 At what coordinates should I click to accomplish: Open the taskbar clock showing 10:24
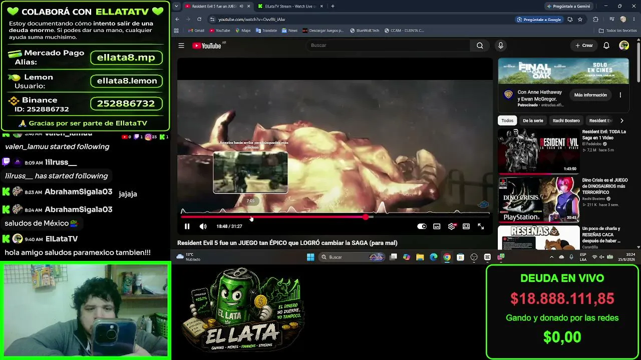pos(625,257)
